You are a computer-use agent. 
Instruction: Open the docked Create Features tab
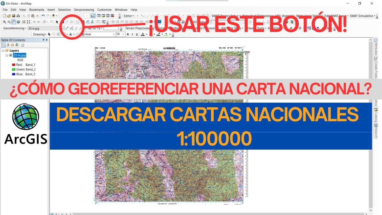tap(376, 68)
